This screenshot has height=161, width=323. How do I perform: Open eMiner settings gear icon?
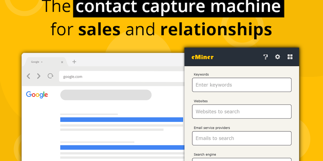[x=278, y=57]
